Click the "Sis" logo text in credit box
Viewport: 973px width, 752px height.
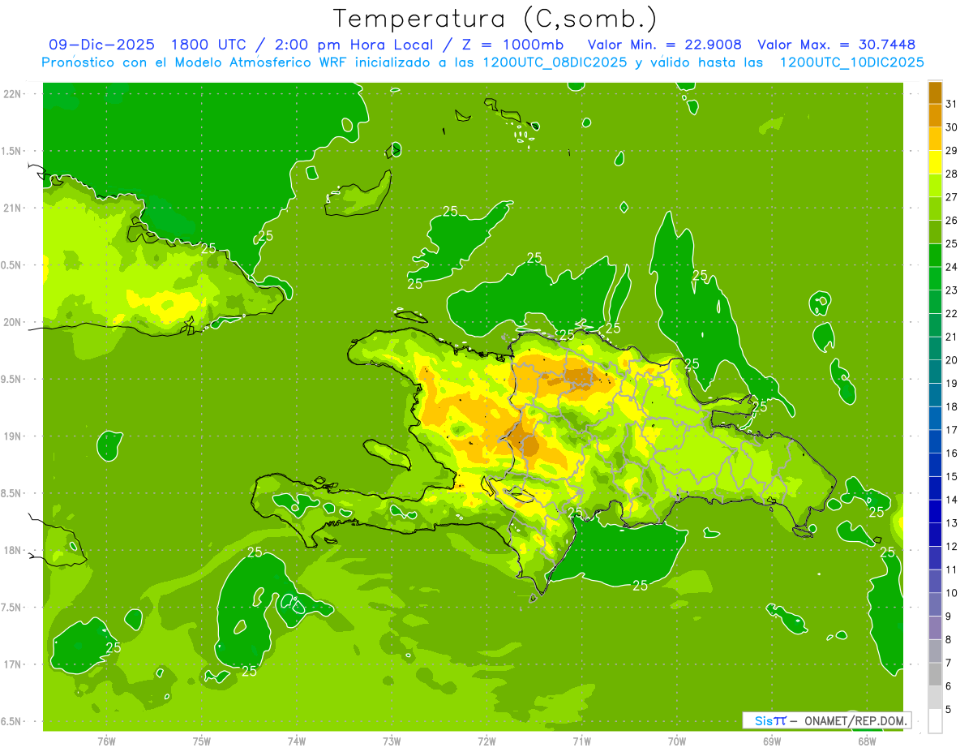coord(763,720)
